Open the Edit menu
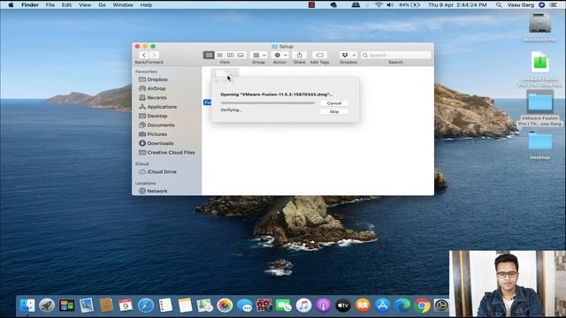This screenshot has height=318, width=566. click(66, 4)
